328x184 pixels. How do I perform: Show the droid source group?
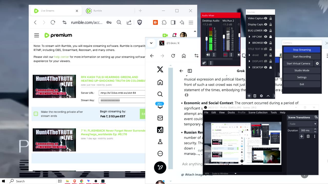(x=266, y=55)
